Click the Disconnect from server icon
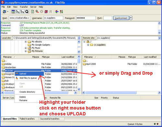 pyautogui.click(x=46, y=12)
